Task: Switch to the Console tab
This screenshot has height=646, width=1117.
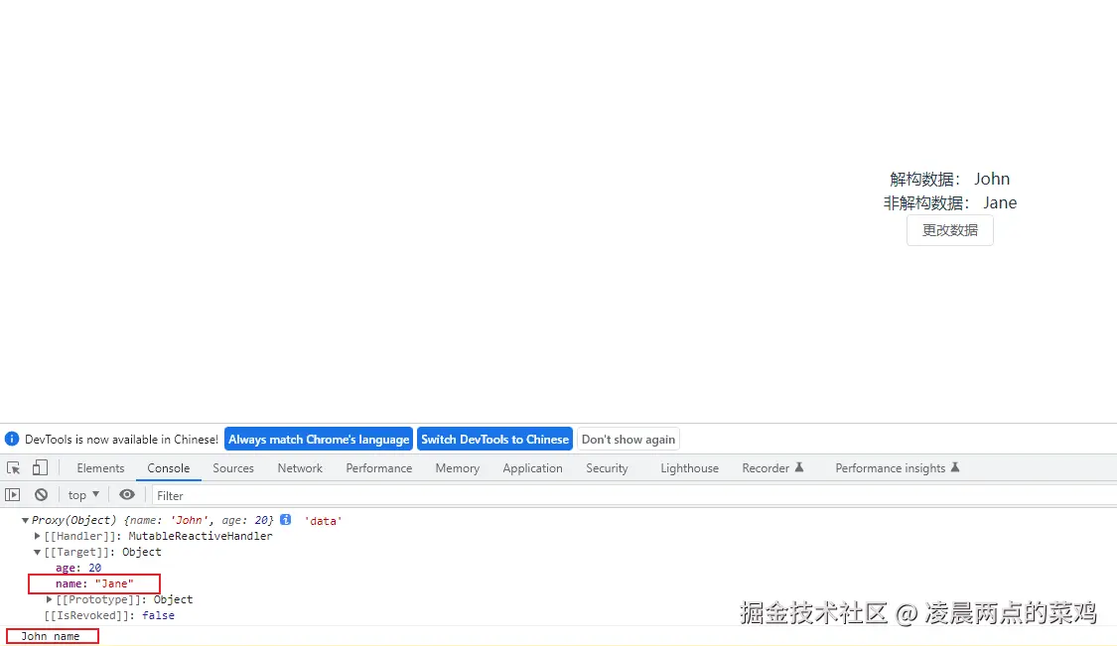Action: 168,468
